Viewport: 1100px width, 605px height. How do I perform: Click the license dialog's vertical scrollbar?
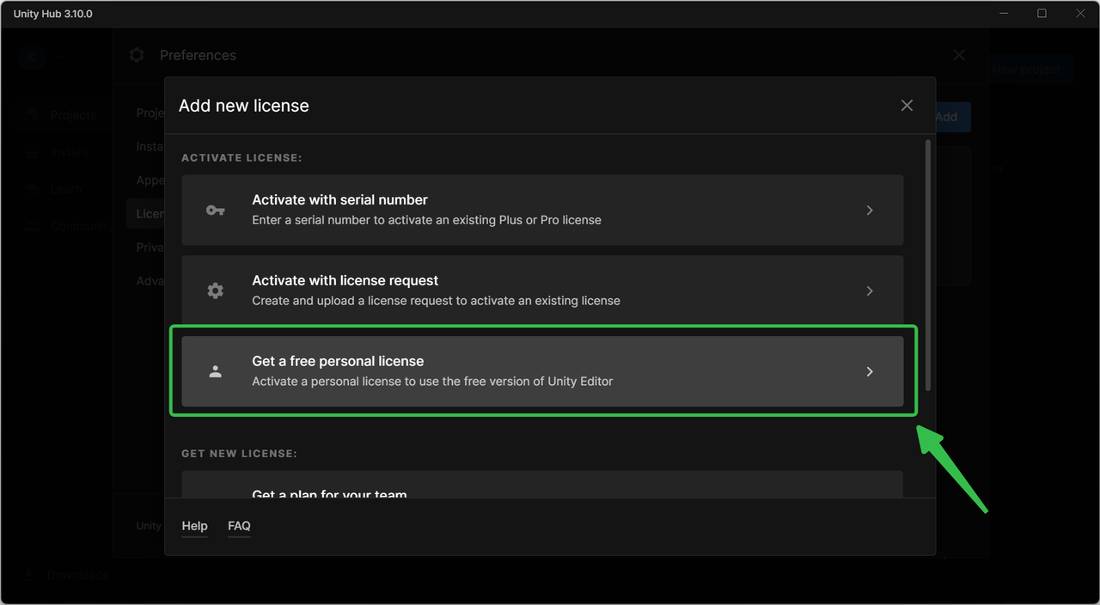pos(927,266)
